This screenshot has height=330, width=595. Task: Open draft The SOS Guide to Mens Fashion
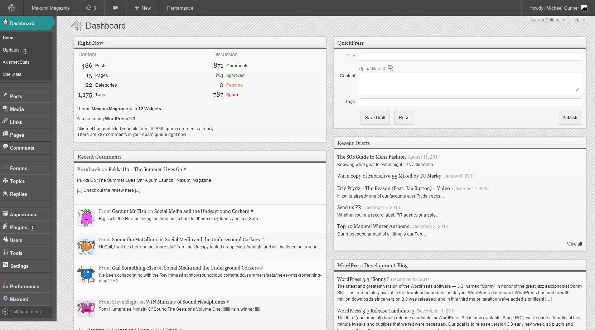click(371, 157)
